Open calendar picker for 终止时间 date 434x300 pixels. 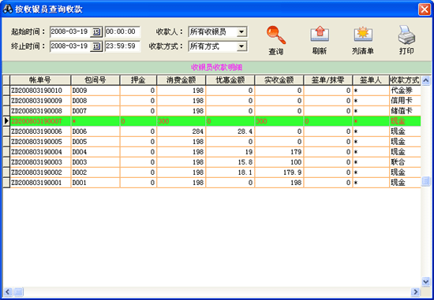click(96, 46)
